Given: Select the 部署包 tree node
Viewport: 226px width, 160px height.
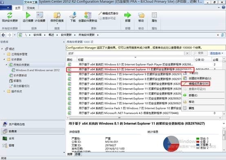Looking at the screenshot, I should [x=16, y=81].
